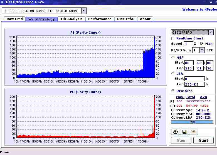The height and width of the screenshot is (155, 217).
Task: Click the 99% progress bar
Action: 192,122
